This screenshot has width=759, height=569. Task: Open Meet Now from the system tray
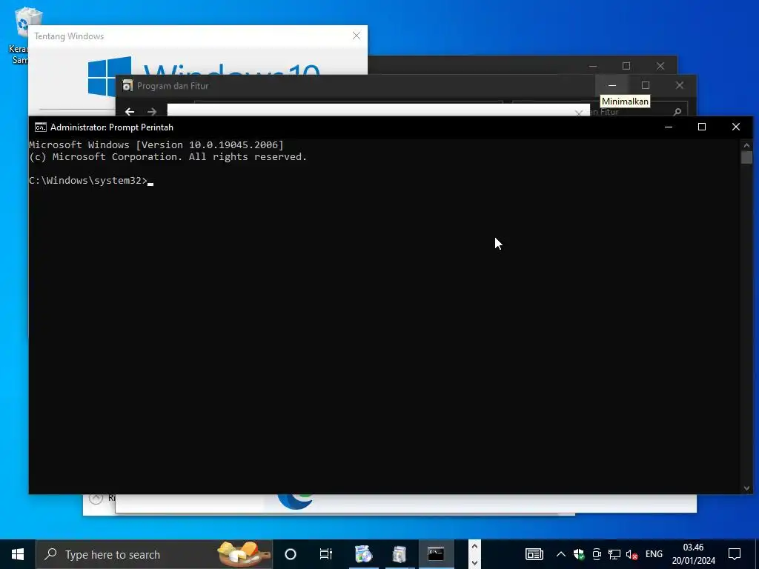pyautogui.click(x=597, y=554)
